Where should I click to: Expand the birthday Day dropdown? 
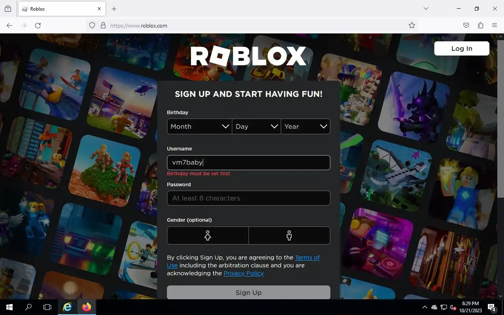(x=256, y=126)
